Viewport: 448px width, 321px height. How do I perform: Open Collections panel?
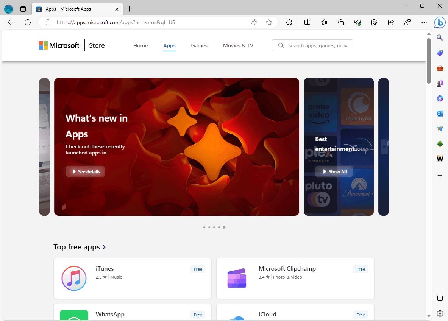coord(341,22)
